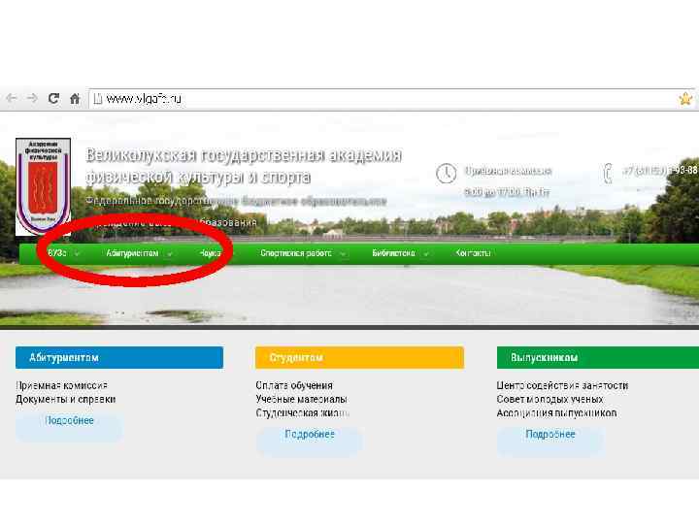Click the page icon in address bar
Image resolution: width=699 pixels, height=524 pixels.
pyautogui.click(x=98, y=98)
